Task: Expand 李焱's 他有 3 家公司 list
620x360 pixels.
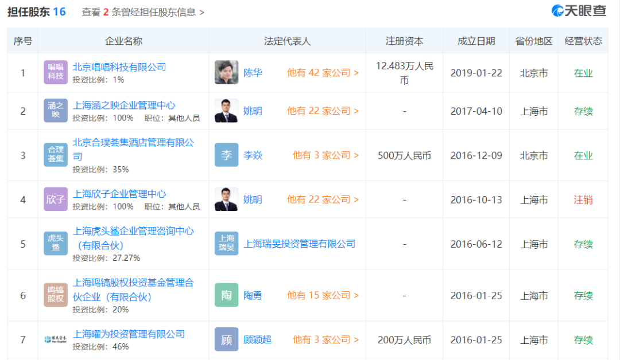Action: point(325,155)
